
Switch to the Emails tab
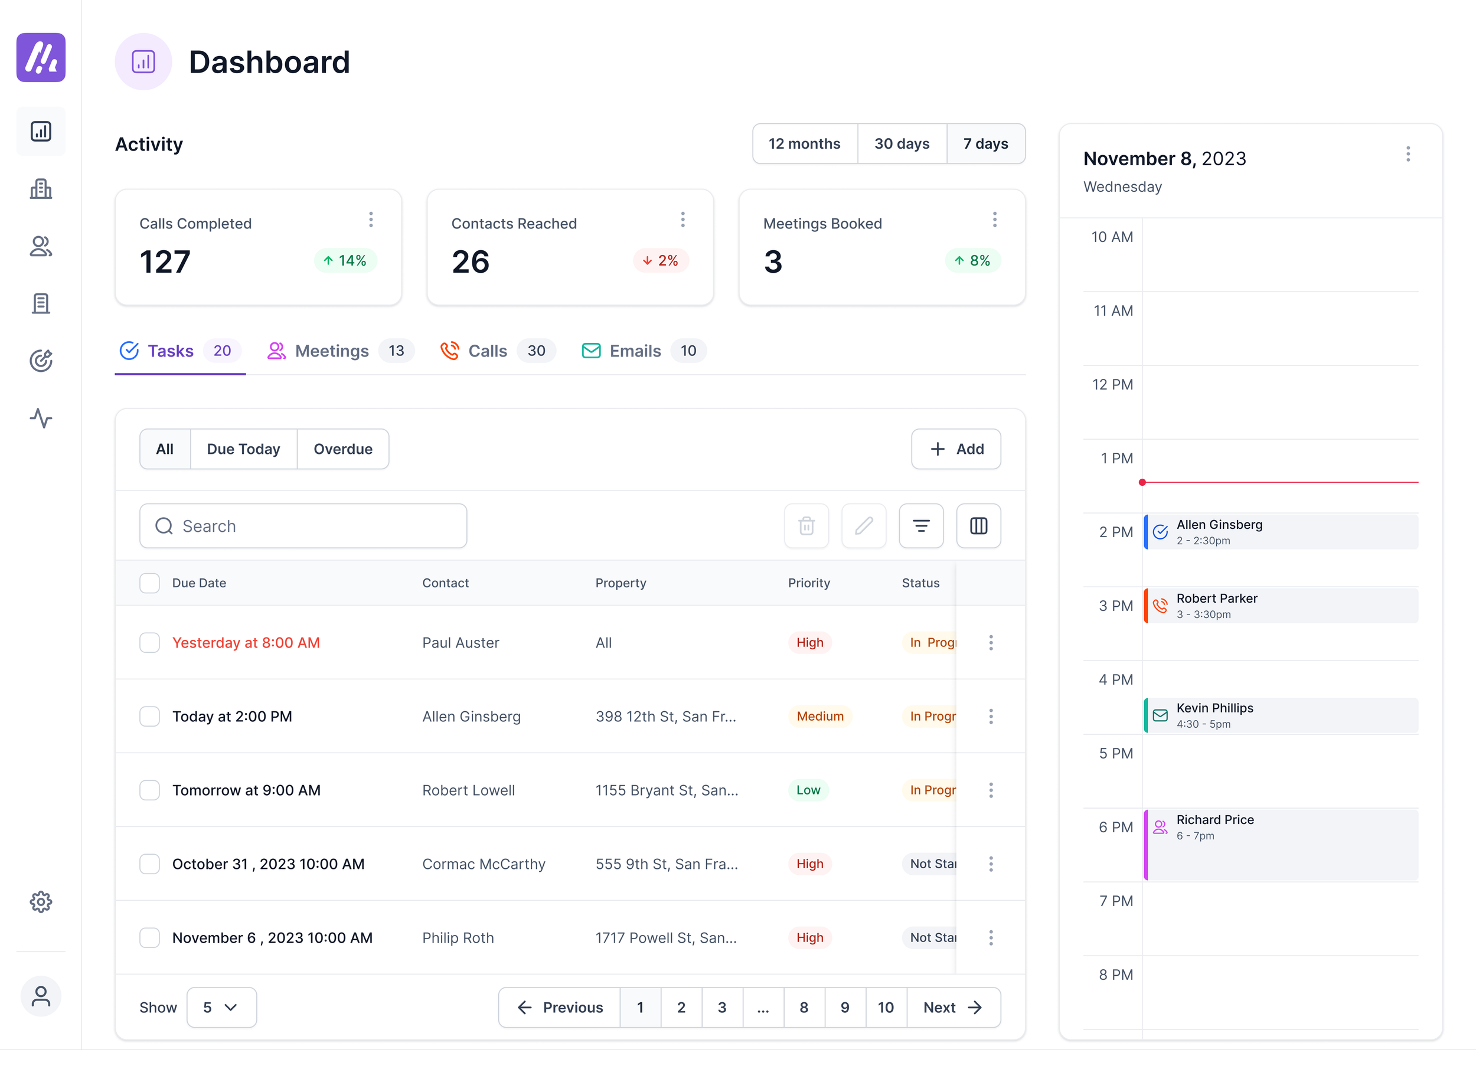[634, 351]
